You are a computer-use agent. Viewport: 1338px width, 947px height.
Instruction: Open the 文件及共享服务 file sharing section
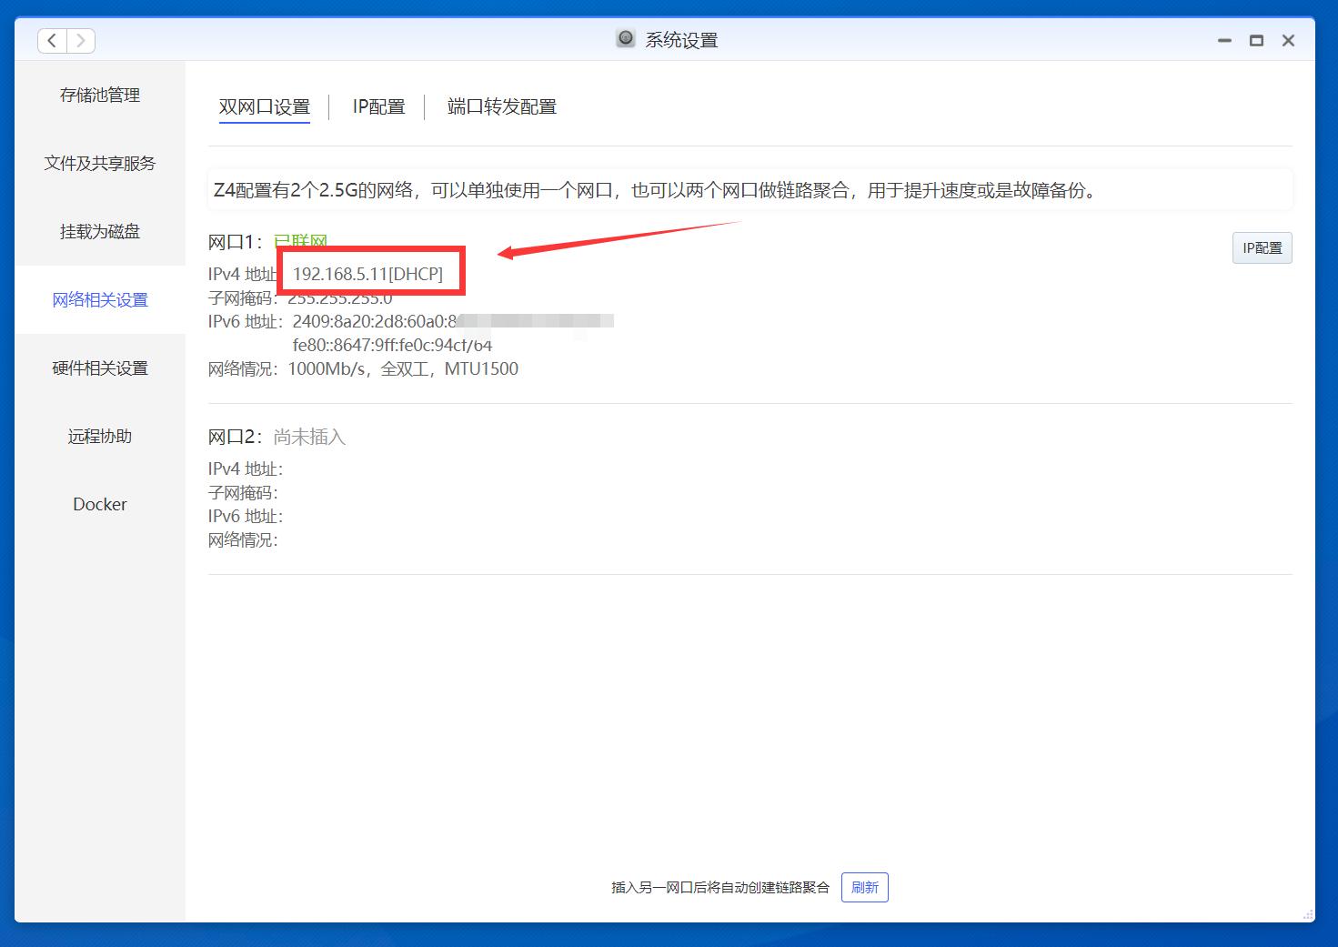click(x=100, y=163)
